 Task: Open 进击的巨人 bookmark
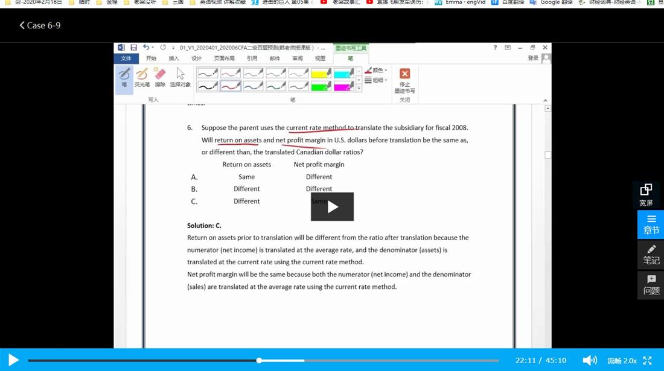pos(283,2)
